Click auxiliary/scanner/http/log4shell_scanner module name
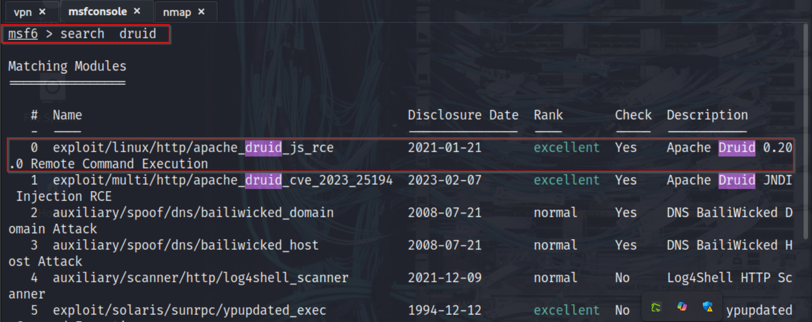Screen dimensions: 812x322 [200, 278]
